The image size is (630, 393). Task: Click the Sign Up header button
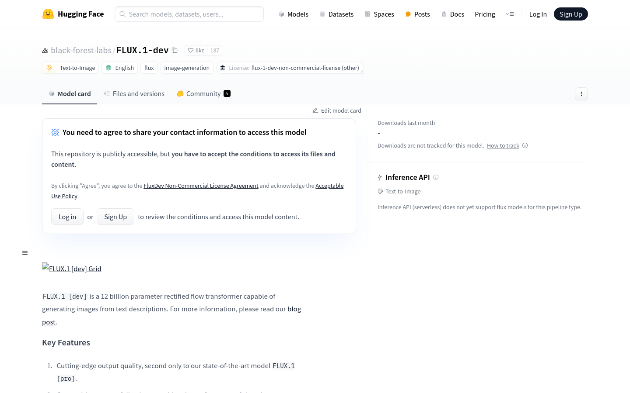(x=570, y=14)
